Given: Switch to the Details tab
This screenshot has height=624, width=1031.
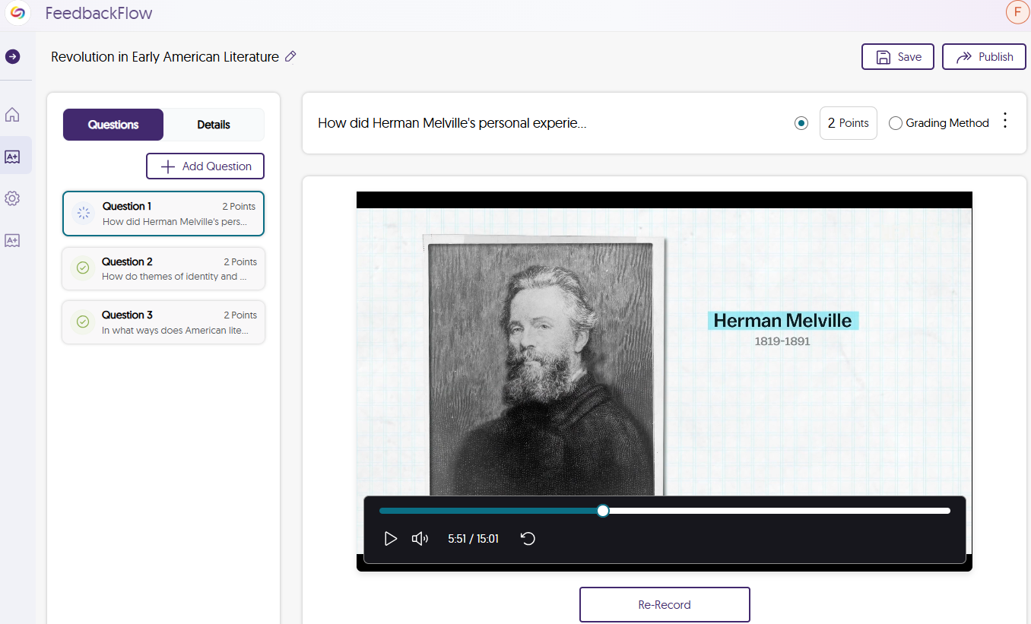Looking at the screenshot, I should [214, 125].
